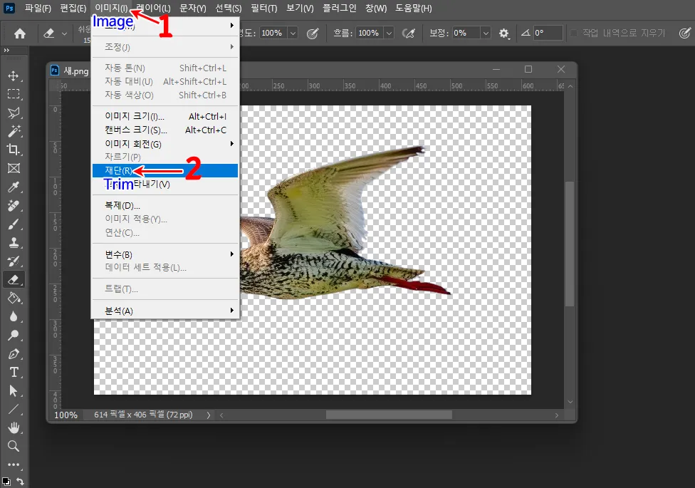Click the angle 0° input field
695x488 pixels.
548,33
